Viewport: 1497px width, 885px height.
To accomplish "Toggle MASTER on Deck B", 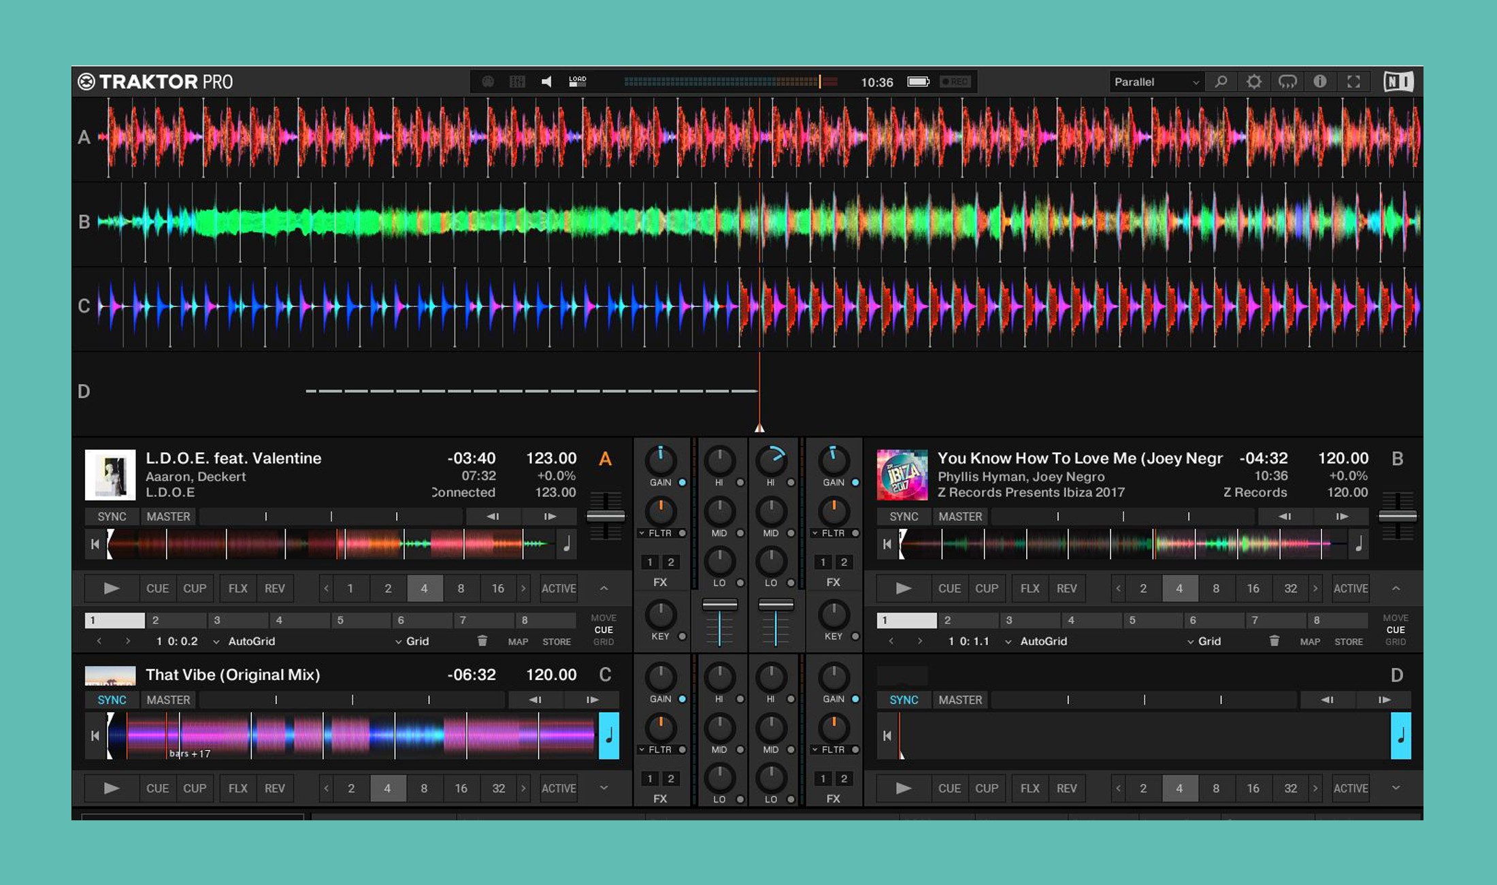I will (x=959, y=517).
